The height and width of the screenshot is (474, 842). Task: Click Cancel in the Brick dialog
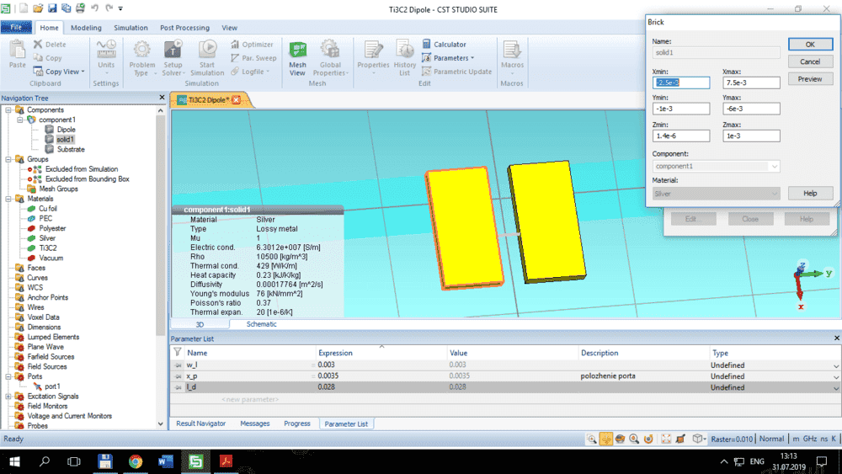click(810, 61)
